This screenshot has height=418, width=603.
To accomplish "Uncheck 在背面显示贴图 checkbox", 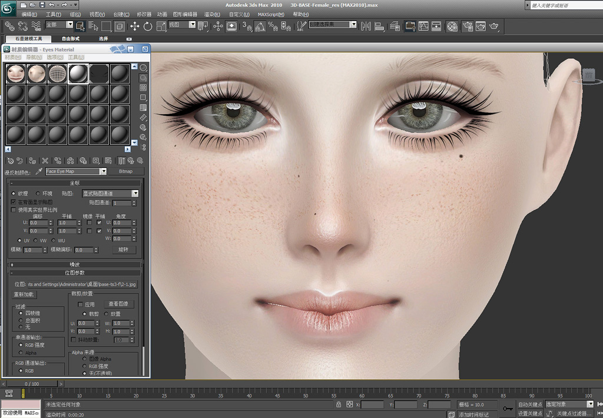I will pyautogui.click(x=14, y=202).
